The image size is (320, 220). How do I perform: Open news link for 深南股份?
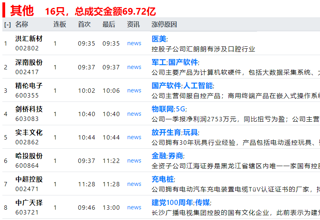point(134,67)
